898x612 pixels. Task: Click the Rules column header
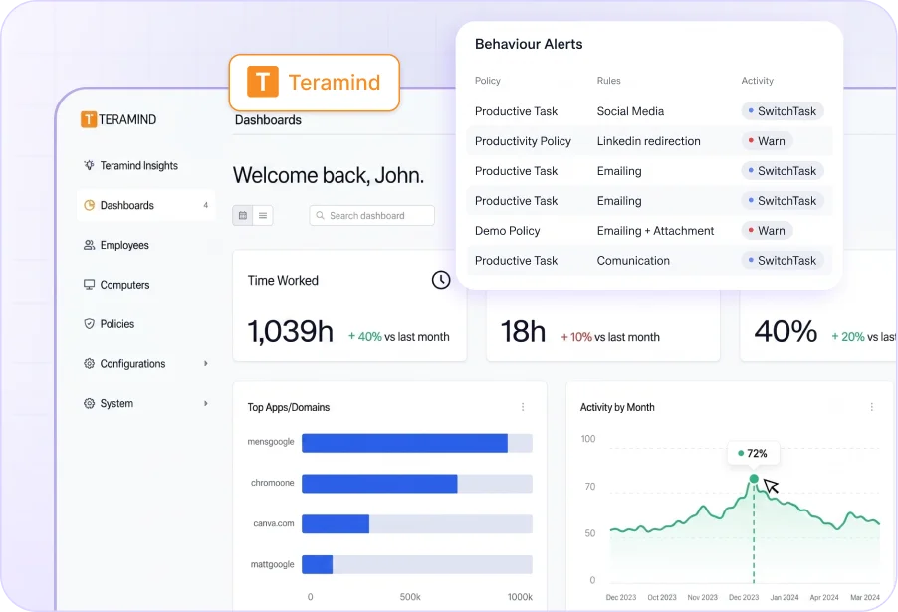pos(608,81)
